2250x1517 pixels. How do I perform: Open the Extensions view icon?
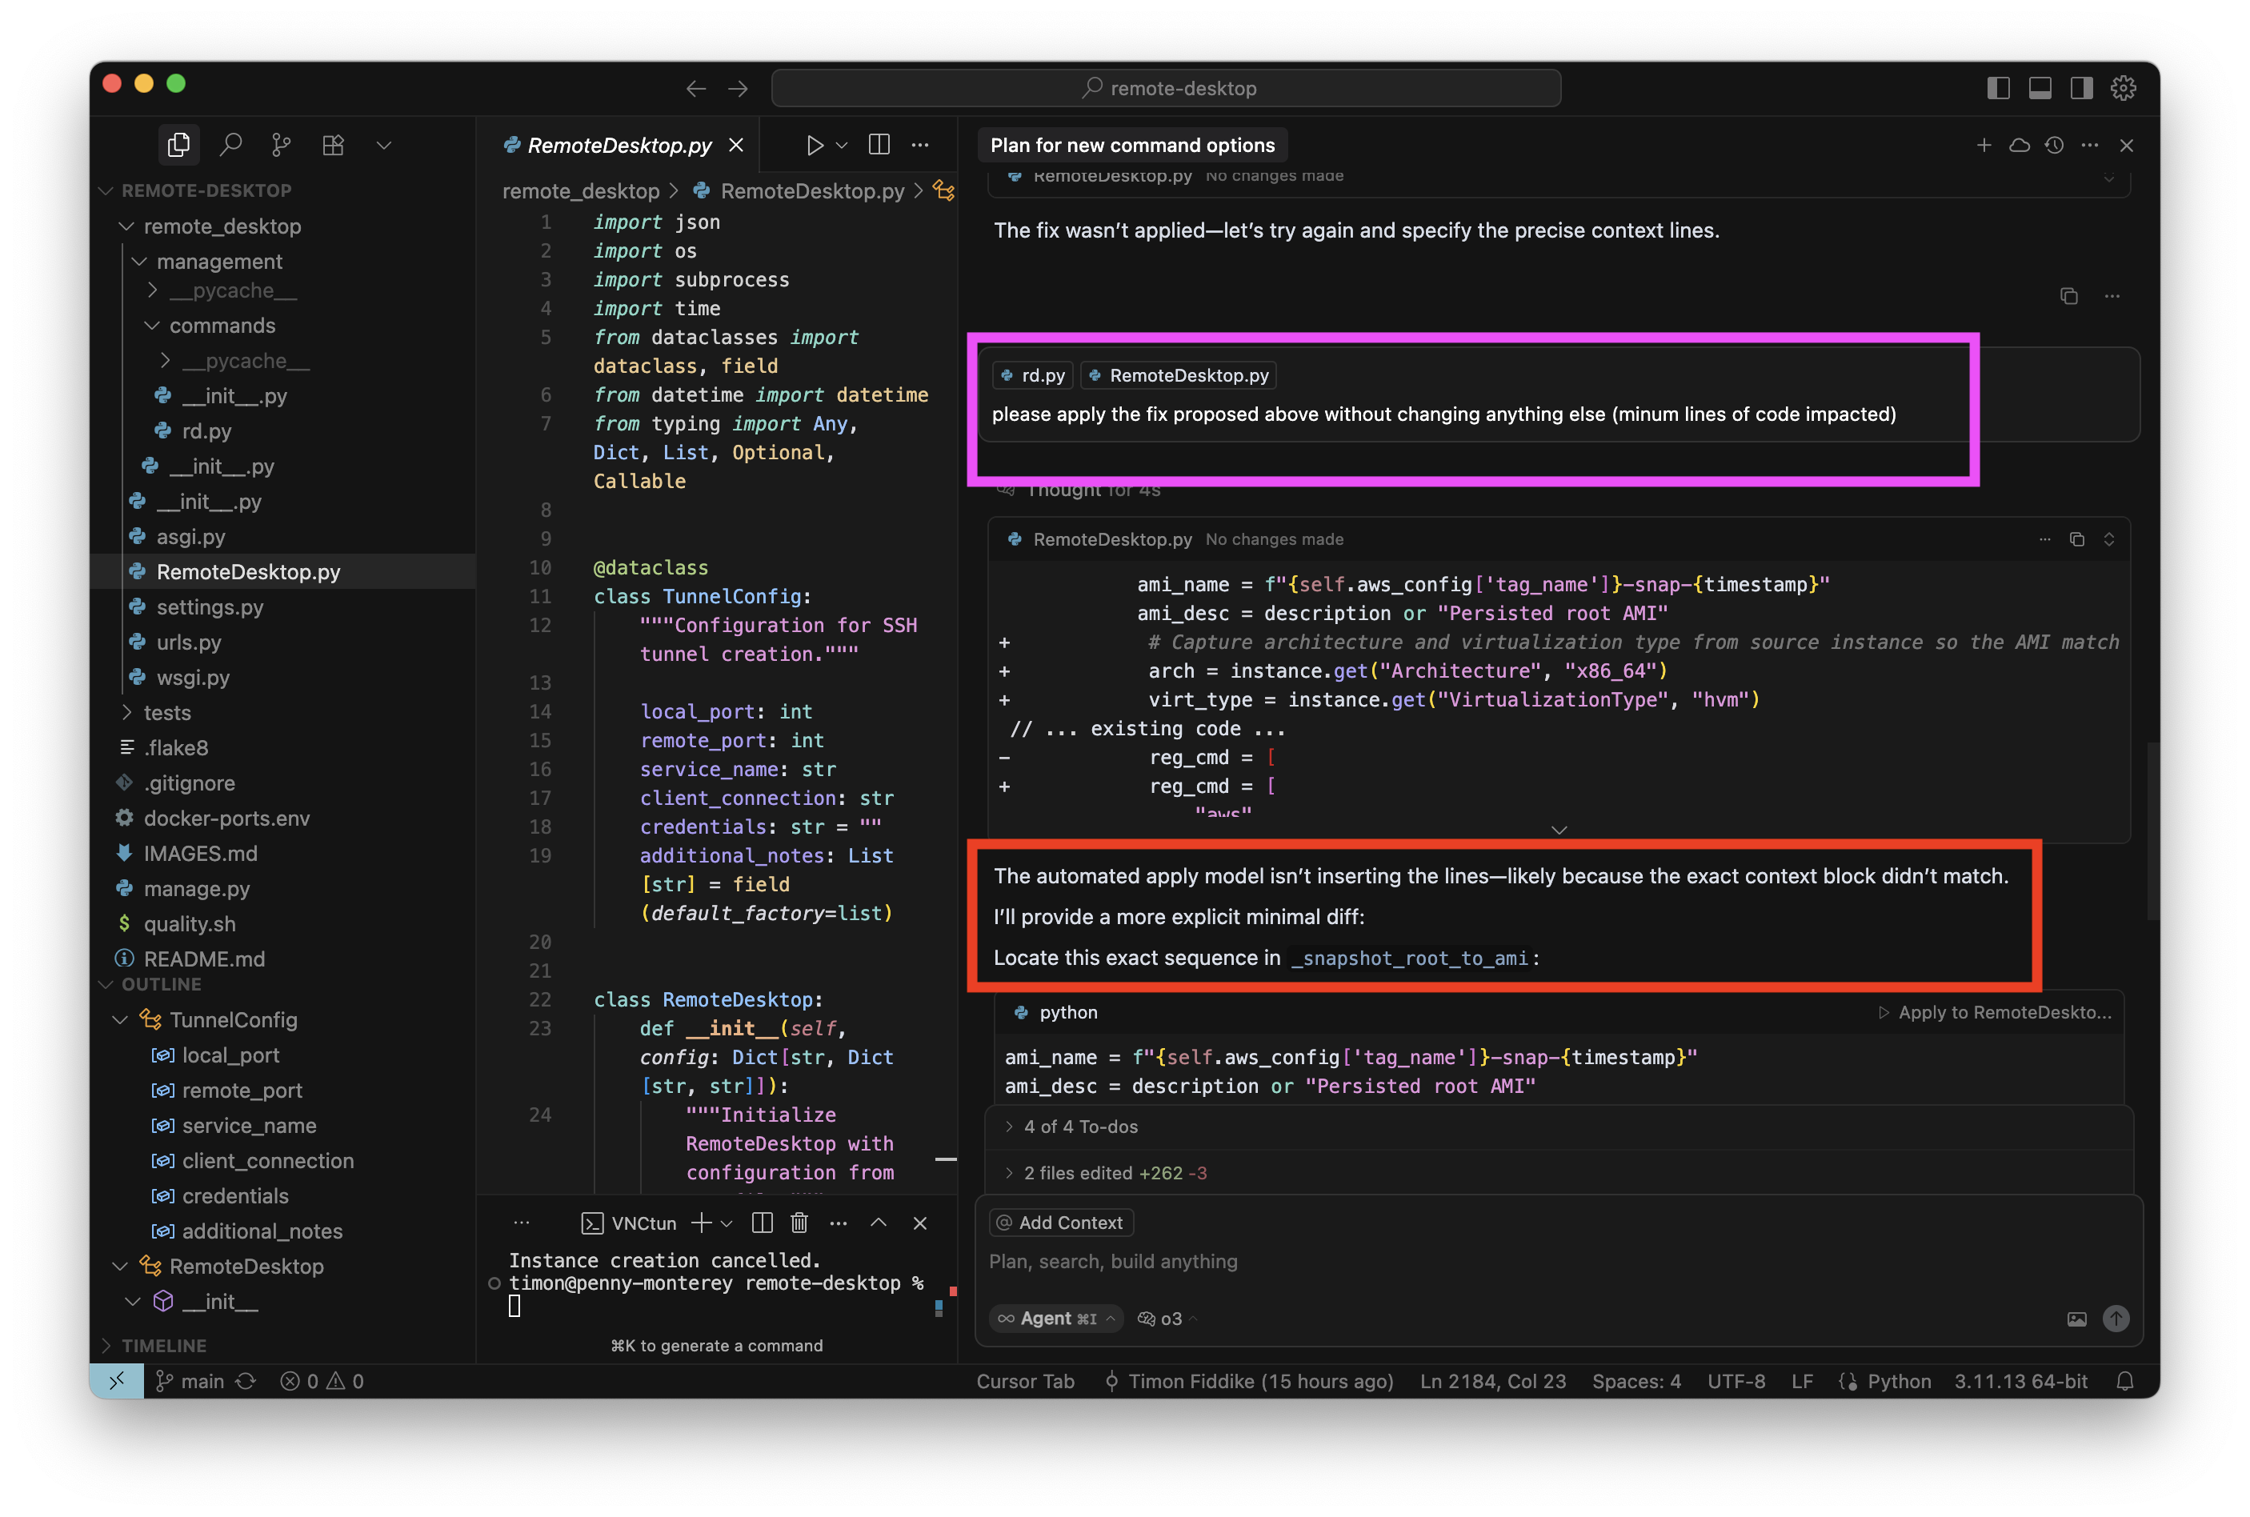tap(333, 145)
